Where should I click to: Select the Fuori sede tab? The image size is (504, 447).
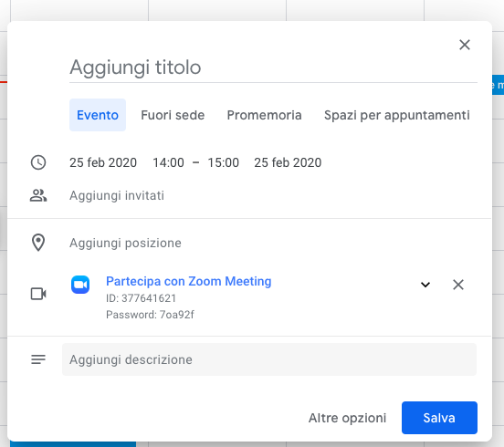173,115
